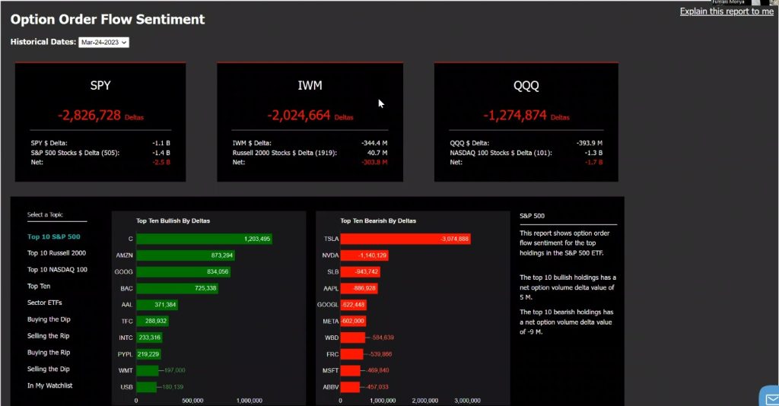Image resolution: width=779 pixels, height=406 pixels.
Task: Click the TFC bullish bar 288,932
Action: point(152,321)
